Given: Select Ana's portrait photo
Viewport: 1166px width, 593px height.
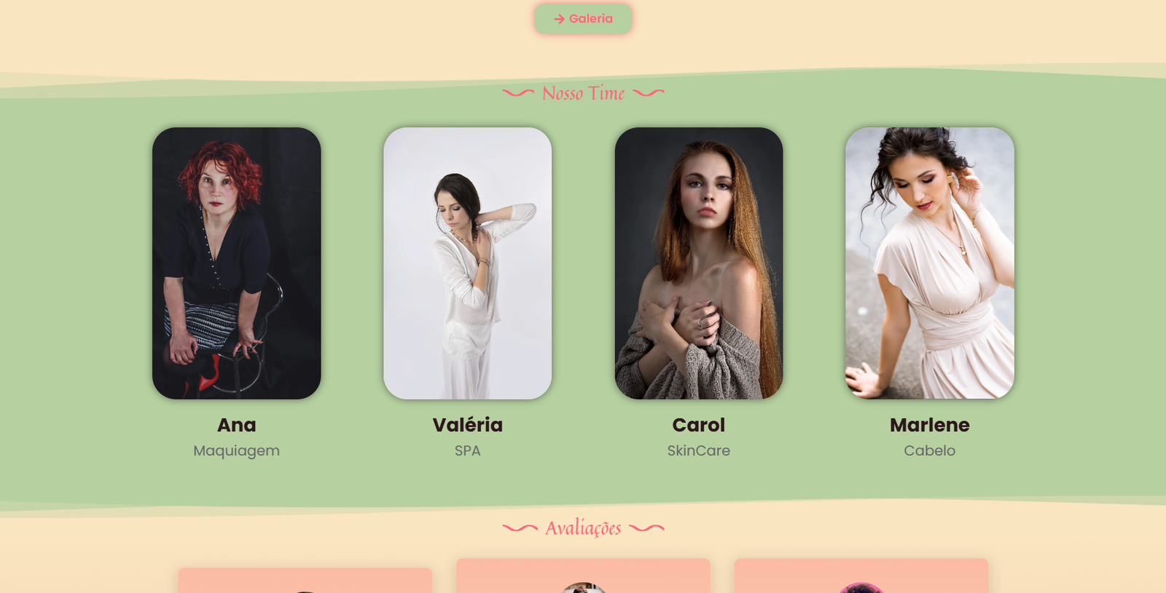Looking at the screenshot, I should click(x=237, y=263).
